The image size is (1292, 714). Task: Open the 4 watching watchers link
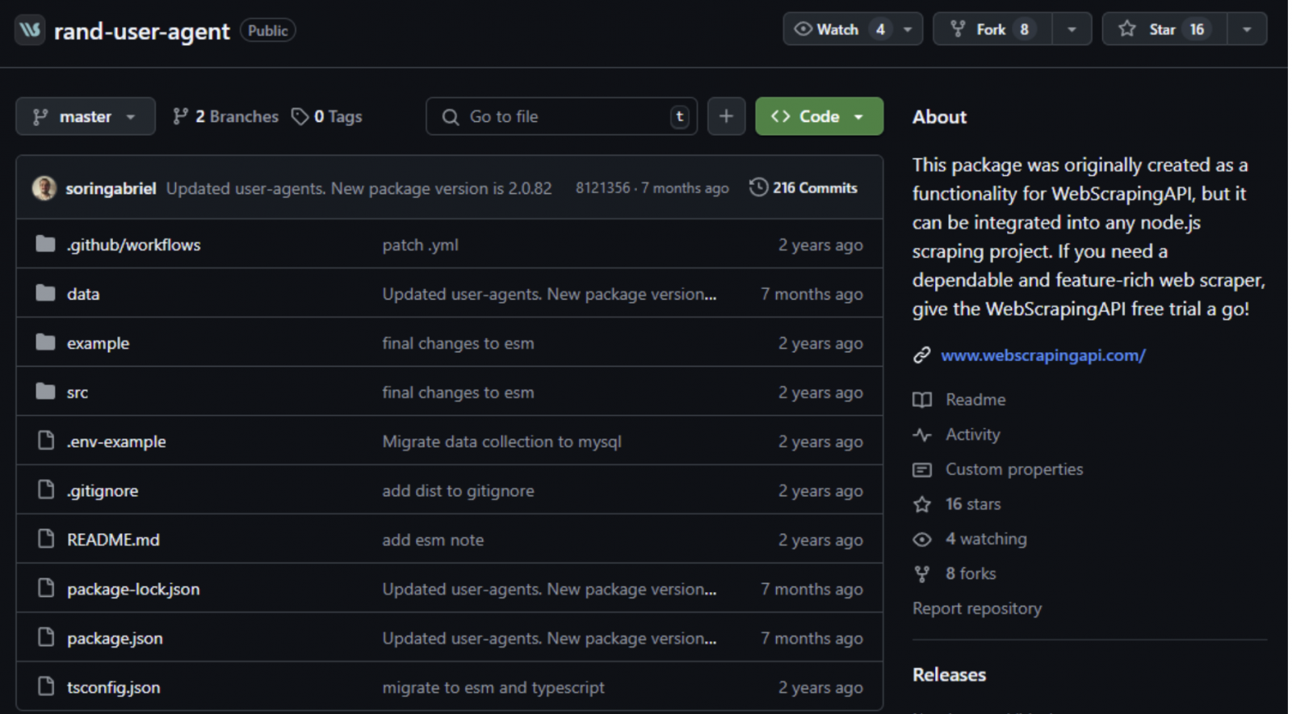pos(986,539)
